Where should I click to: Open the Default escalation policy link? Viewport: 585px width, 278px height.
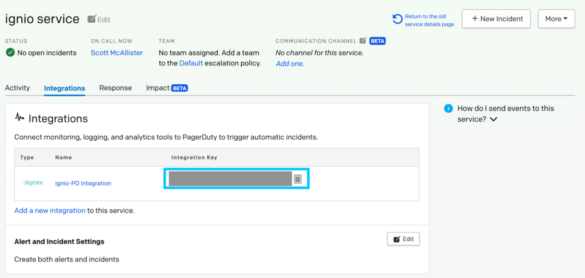click(191, 63)
